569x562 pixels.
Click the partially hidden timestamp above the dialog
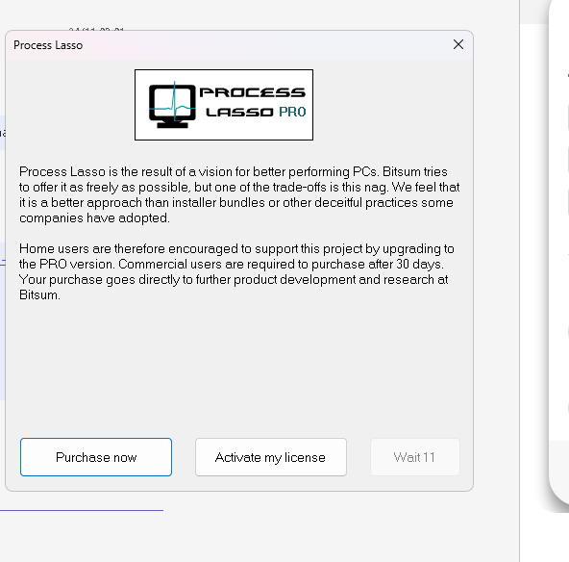(96, 29)
